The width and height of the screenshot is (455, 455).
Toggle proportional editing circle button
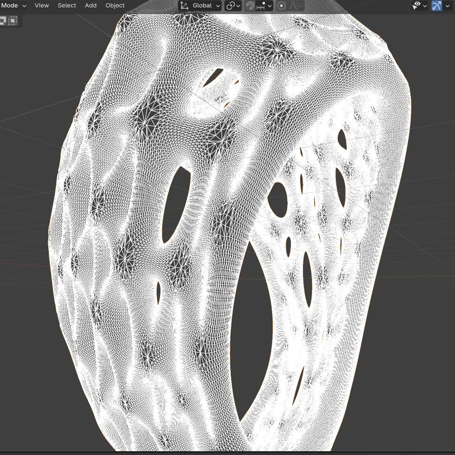pyautogui.click(x=281, y=6)
